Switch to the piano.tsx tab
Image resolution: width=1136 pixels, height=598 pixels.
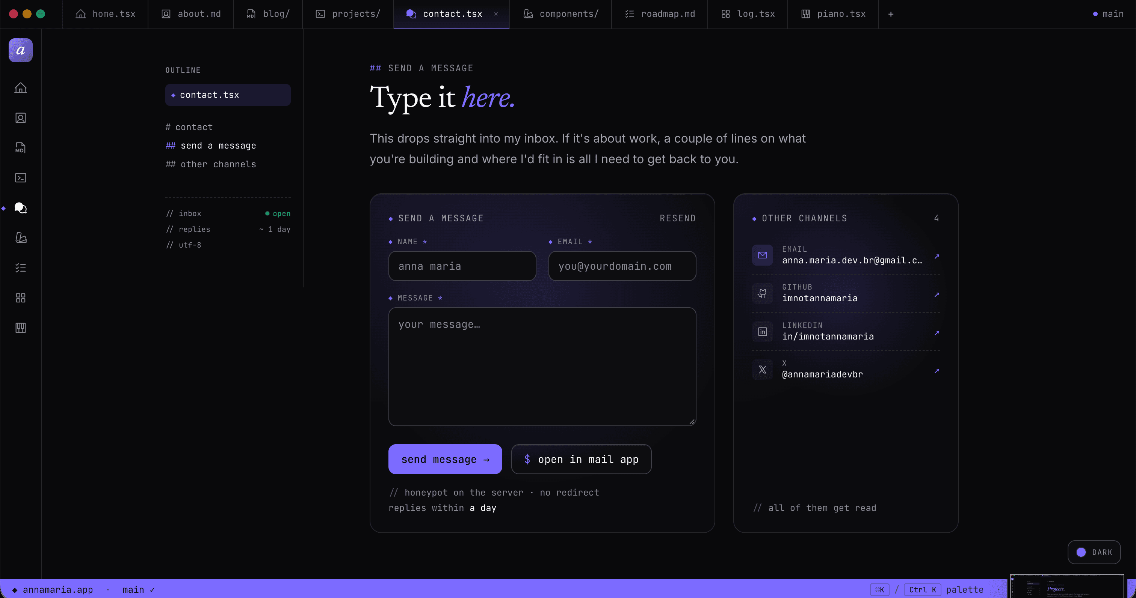833,14
